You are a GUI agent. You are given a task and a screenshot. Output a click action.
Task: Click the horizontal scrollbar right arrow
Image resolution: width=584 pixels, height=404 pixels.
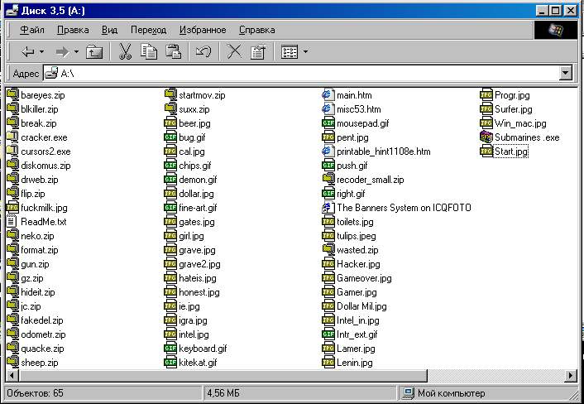pos(570,375)
